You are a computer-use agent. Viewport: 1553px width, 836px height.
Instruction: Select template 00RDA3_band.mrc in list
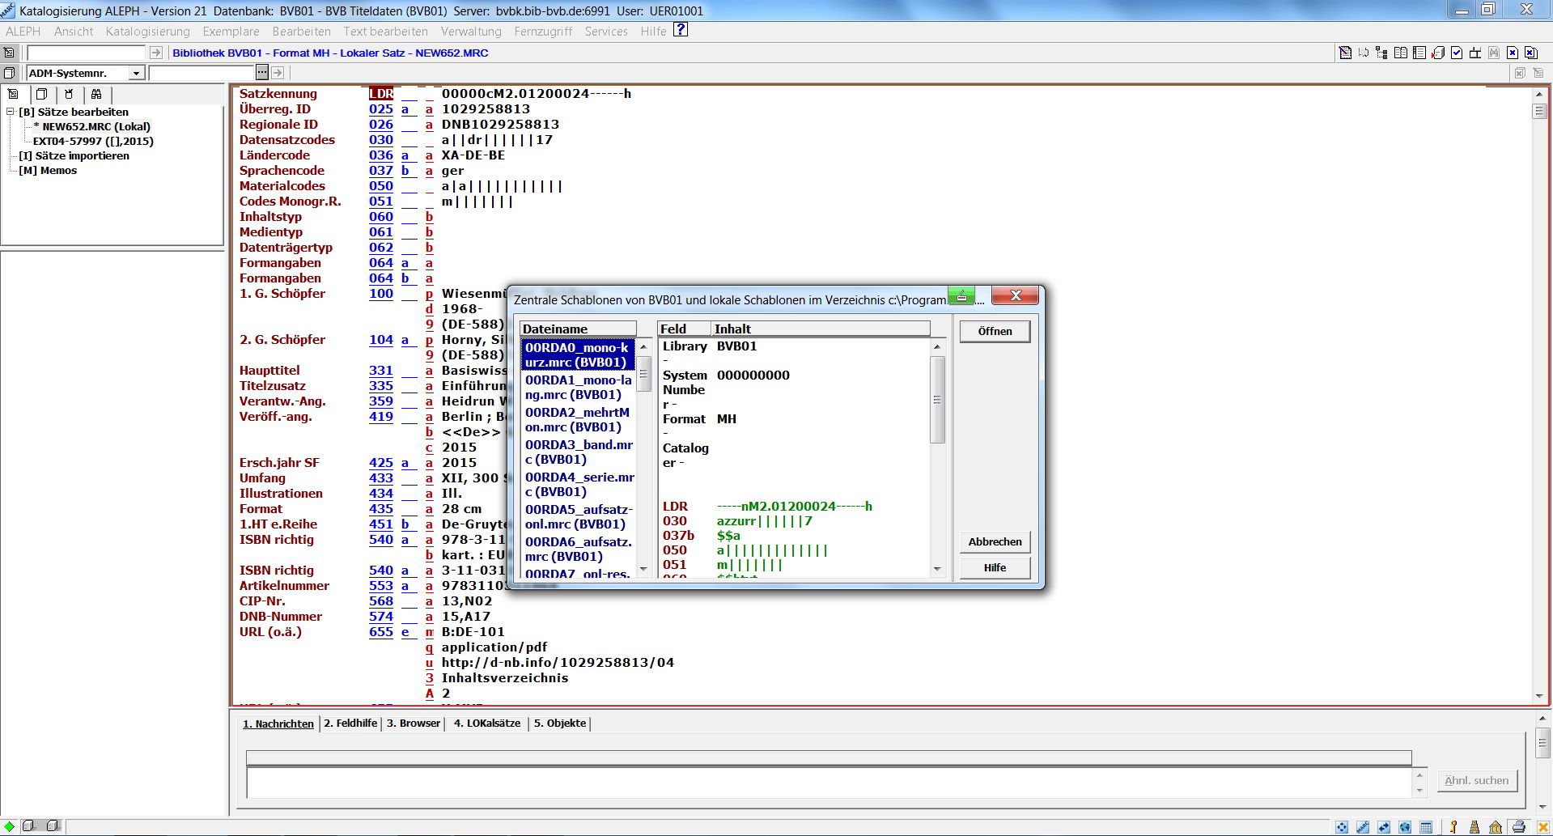[578, 452]
